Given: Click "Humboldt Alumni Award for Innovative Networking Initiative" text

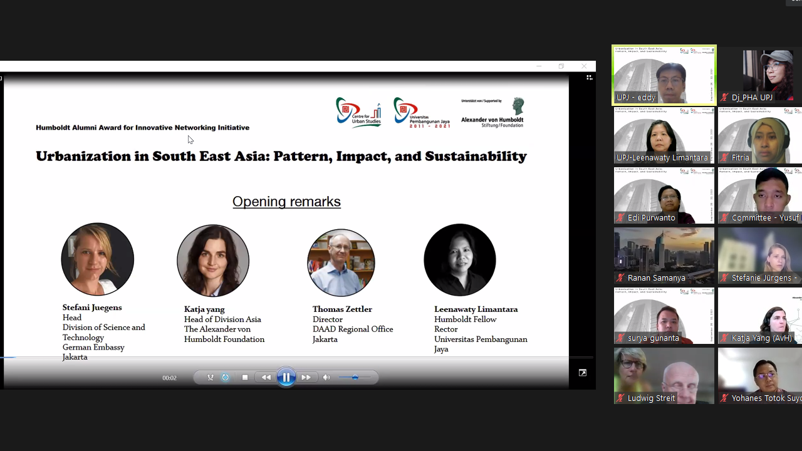Looking at the screenshot, I should pyautogui.click(x=143, y=128).
